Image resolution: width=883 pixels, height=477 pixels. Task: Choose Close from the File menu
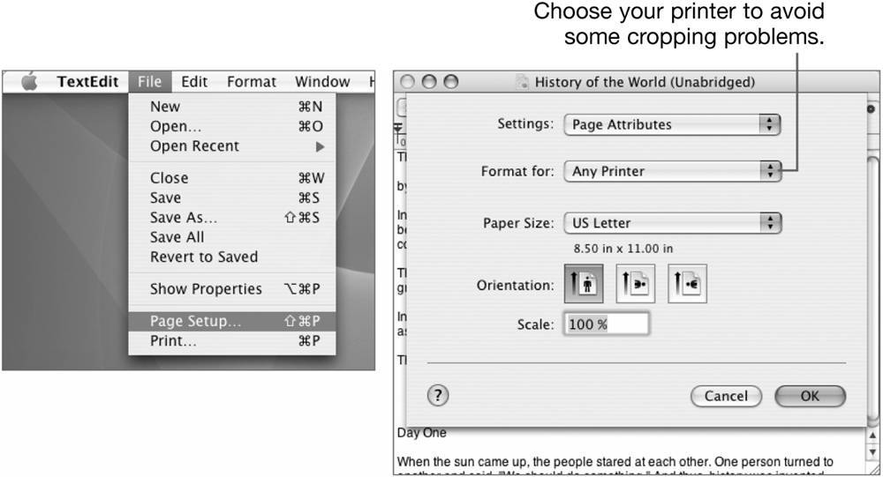(232, 178)
